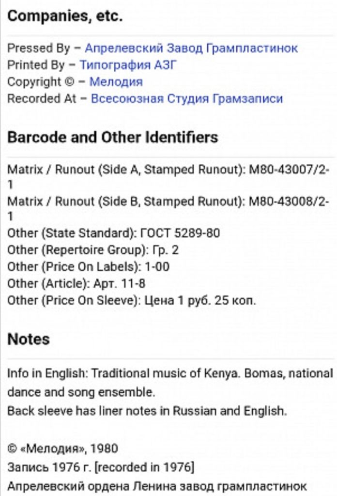
Task: Open the Апрелевский Завод Грампластинок link
Action: coord(191,48)
